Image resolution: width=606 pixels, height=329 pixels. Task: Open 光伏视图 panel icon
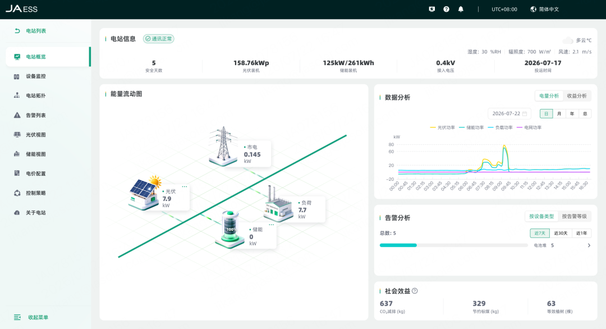[17, 135]
